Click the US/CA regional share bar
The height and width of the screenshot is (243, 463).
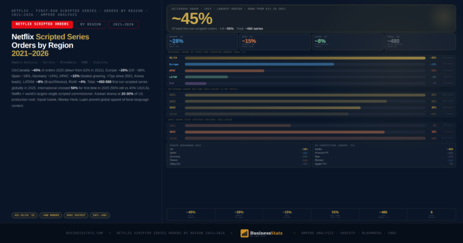(305, 58)
